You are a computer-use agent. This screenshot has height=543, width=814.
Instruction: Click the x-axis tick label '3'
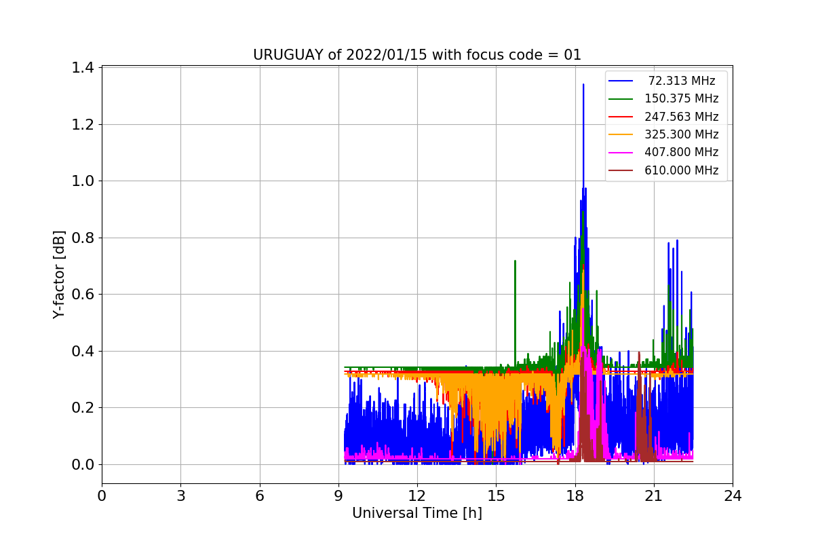(180, 496)
